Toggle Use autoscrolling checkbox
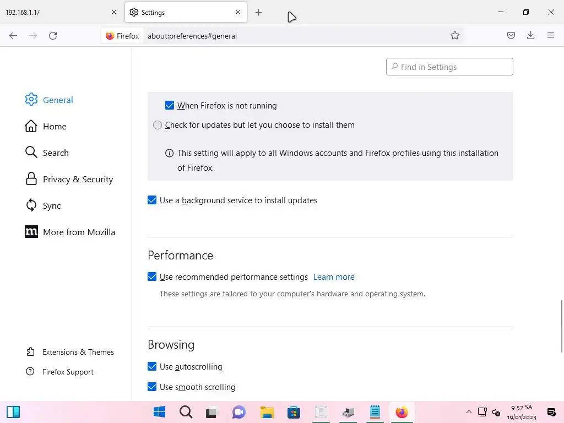The height and width of the screenshot is (423, 564). pyautogui.click(x=152, y=366)
